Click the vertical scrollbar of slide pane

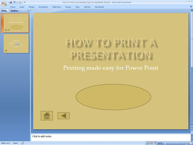click(x=192, y=39)
